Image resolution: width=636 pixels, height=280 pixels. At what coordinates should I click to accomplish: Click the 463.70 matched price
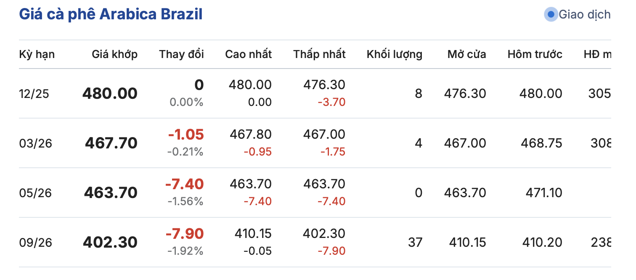click(111, 193)
